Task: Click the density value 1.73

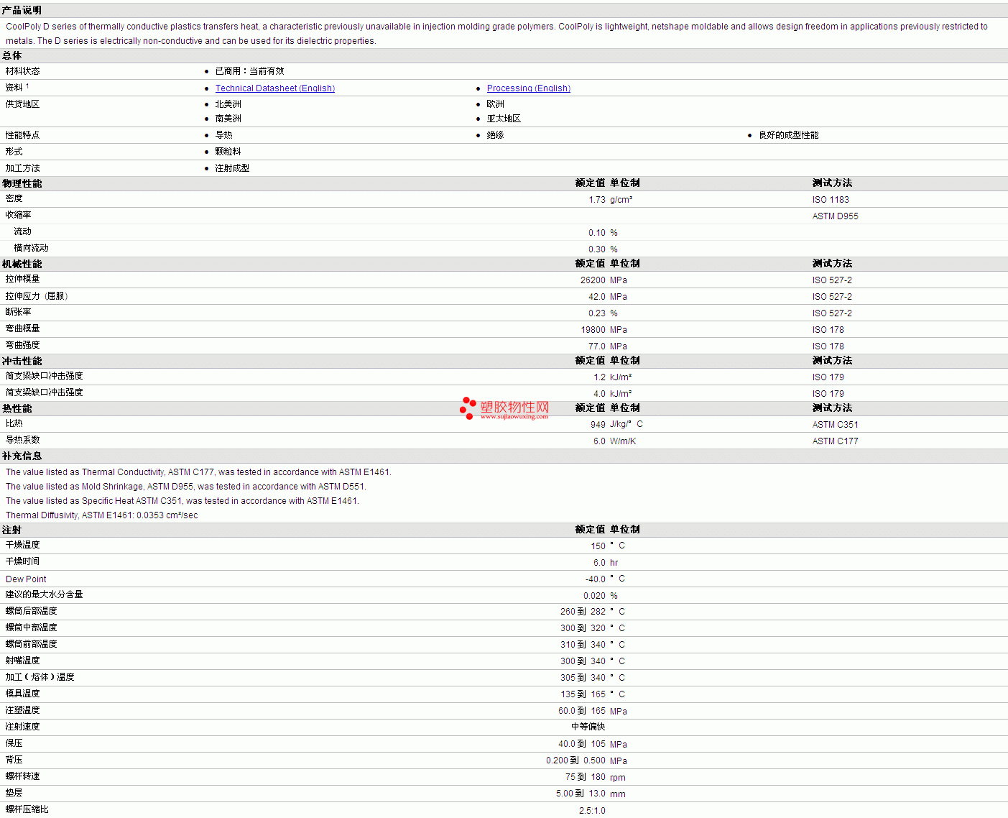Action: pos(597,200)
